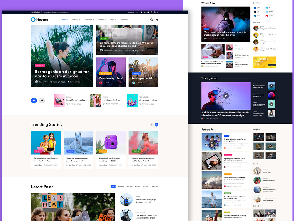Click the Twitter icon in Get in Touch
The width and height of the screenshot is (294, 221).
[x=267, y=8]
